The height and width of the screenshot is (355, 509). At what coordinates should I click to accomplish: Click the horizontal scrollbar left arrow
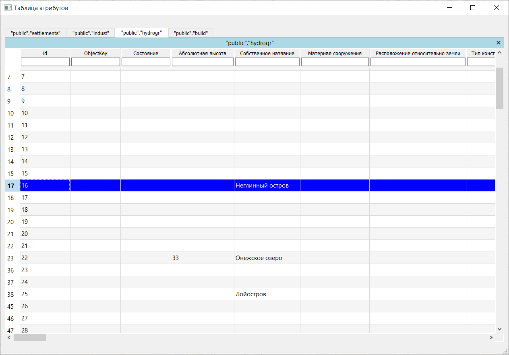10,337
